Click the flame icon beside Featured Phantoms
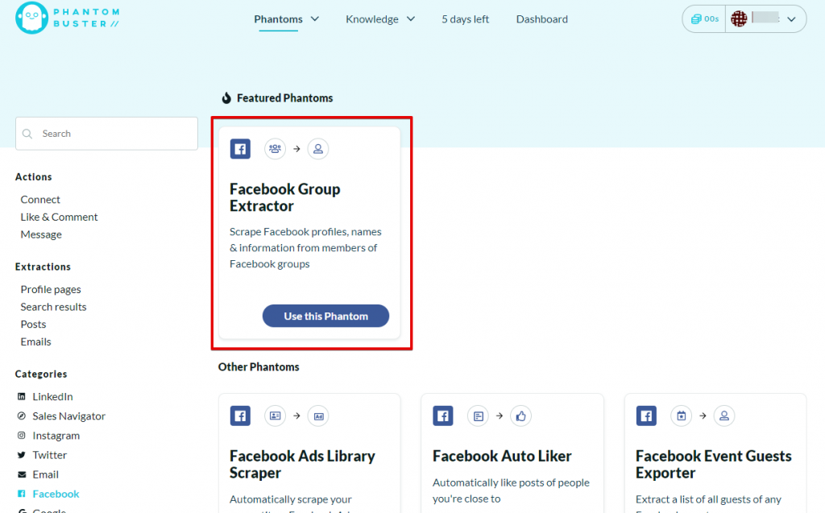This screenshot has height=513, width=825. point(226,98)
